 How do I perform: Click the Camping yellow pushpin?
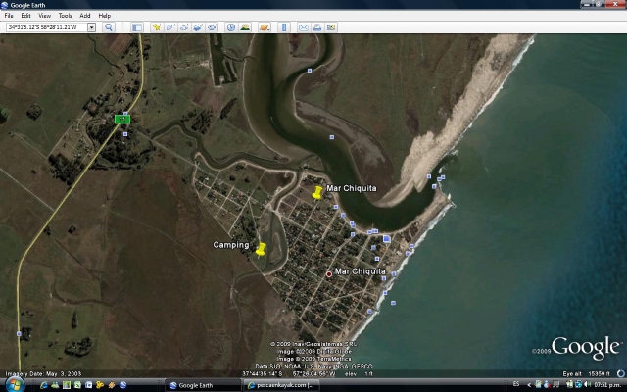pos(261,249)
